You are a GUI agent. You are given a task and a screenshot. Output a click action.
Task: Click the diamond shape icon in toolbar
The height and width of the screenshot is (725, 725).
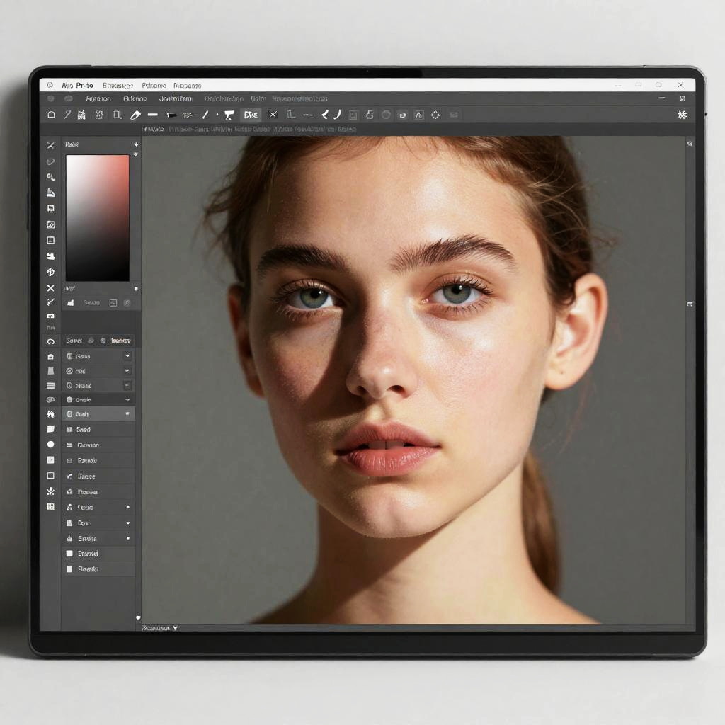tap(435, 115)
